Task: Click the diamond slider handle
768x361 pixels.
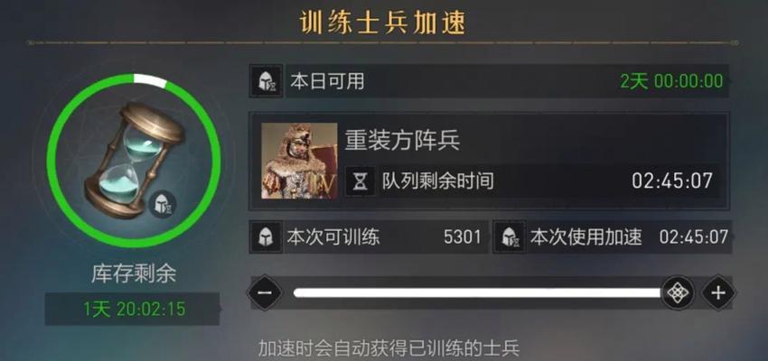Action: click(x=678, y=293)
